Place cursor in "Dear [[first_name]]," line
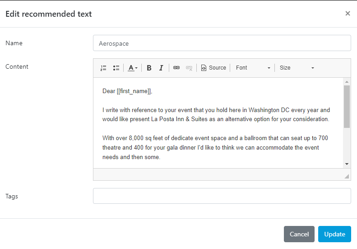 (127, 91)
